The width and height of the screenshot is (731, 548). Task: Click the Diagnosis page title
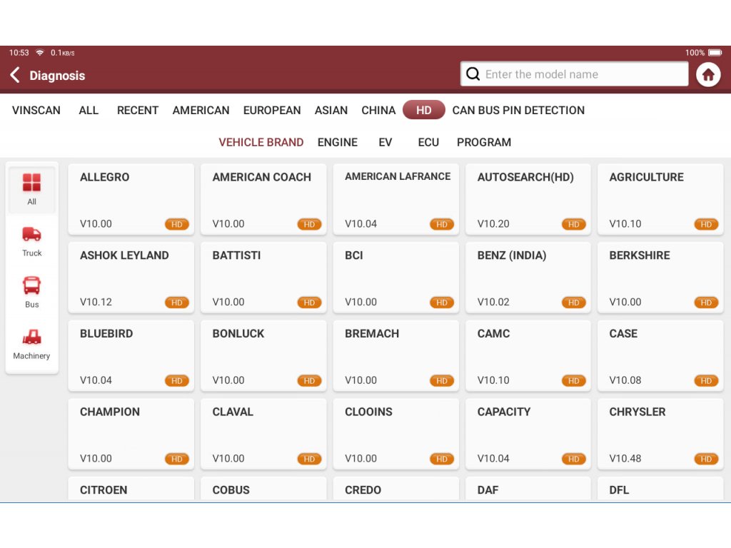[x=57, y=76]
